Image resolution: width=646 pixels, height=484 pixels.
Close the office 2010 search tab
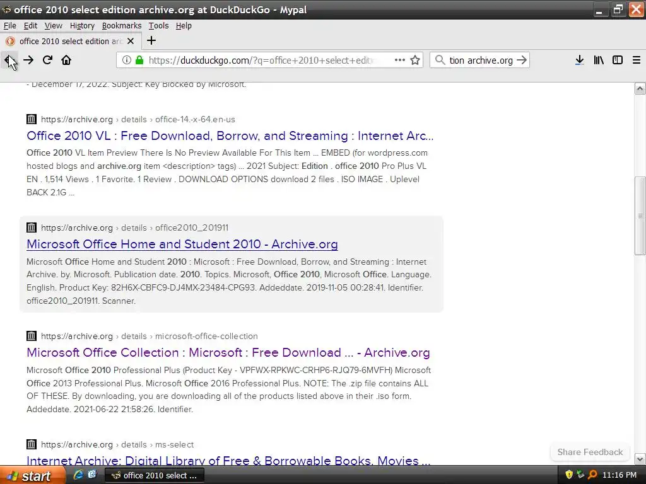pyautogui.click(x=131, y=41)
